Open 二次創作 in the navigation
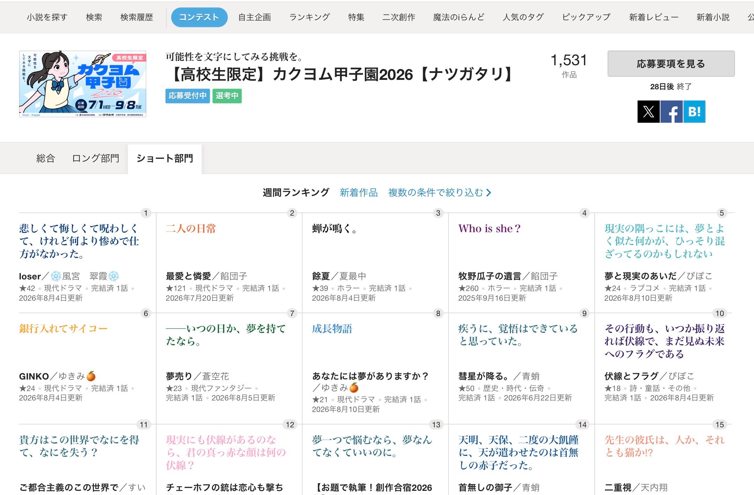This screenshot has height=495, width=754. point(399,17)
